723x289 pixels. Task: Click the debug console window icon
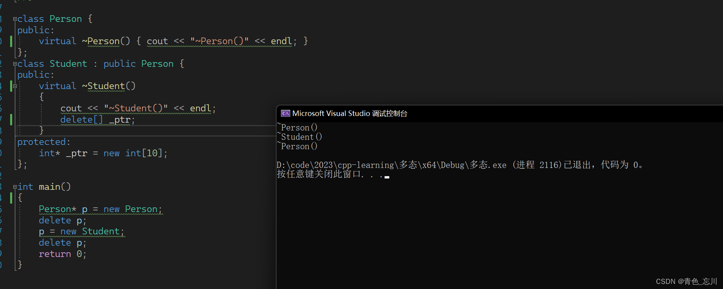(x=286, y=113)
